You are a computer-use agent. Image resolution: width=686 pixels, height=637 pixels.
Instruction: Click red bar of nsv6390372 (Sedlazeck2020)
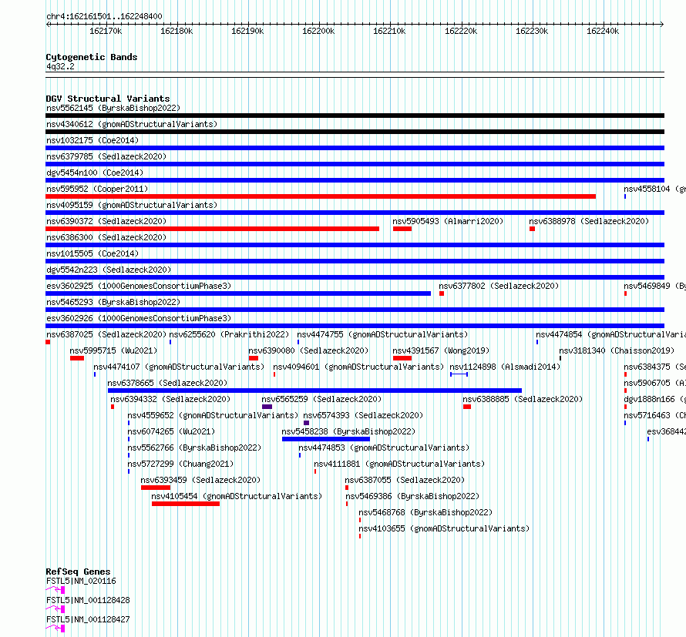[212, 229]
